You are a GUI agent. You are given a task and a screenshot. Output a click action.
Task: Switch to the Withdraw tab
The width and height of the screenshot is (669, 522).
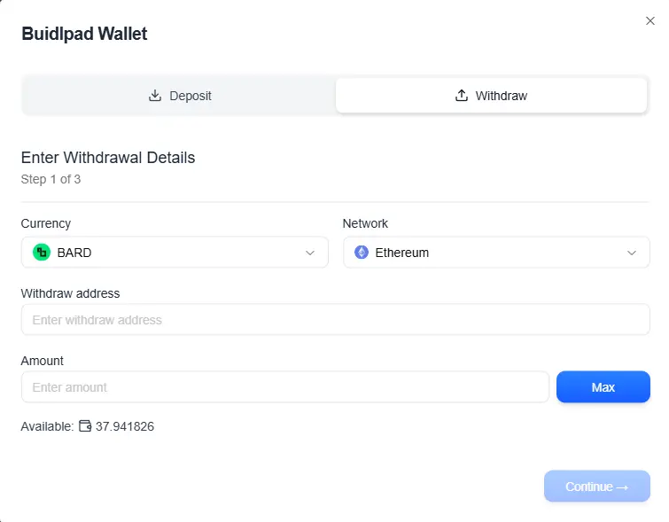click(x=491, y=96)
